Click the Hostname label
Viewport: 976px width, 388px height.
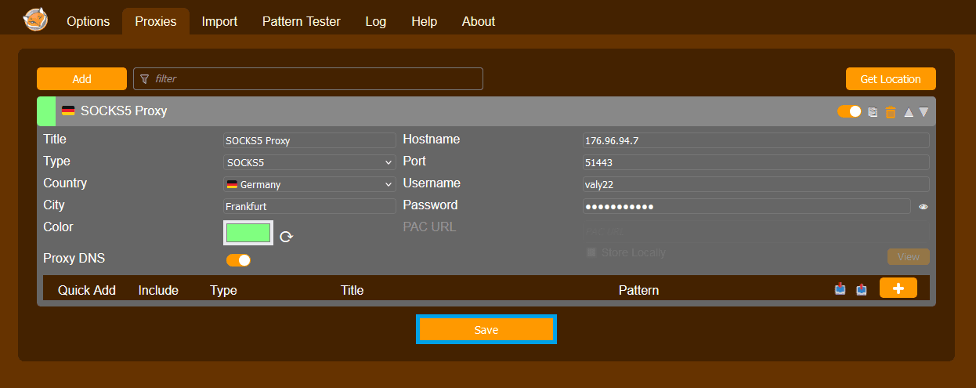point(432,140)
